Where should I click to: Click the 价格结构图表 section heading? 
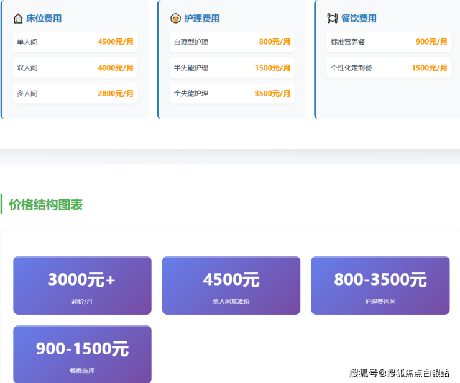[x=45, y=205]
